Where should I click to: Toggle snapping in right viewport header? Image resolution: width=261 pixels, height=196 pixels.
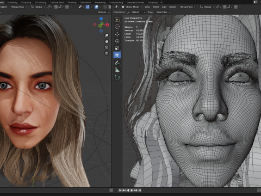coord(225,7)
